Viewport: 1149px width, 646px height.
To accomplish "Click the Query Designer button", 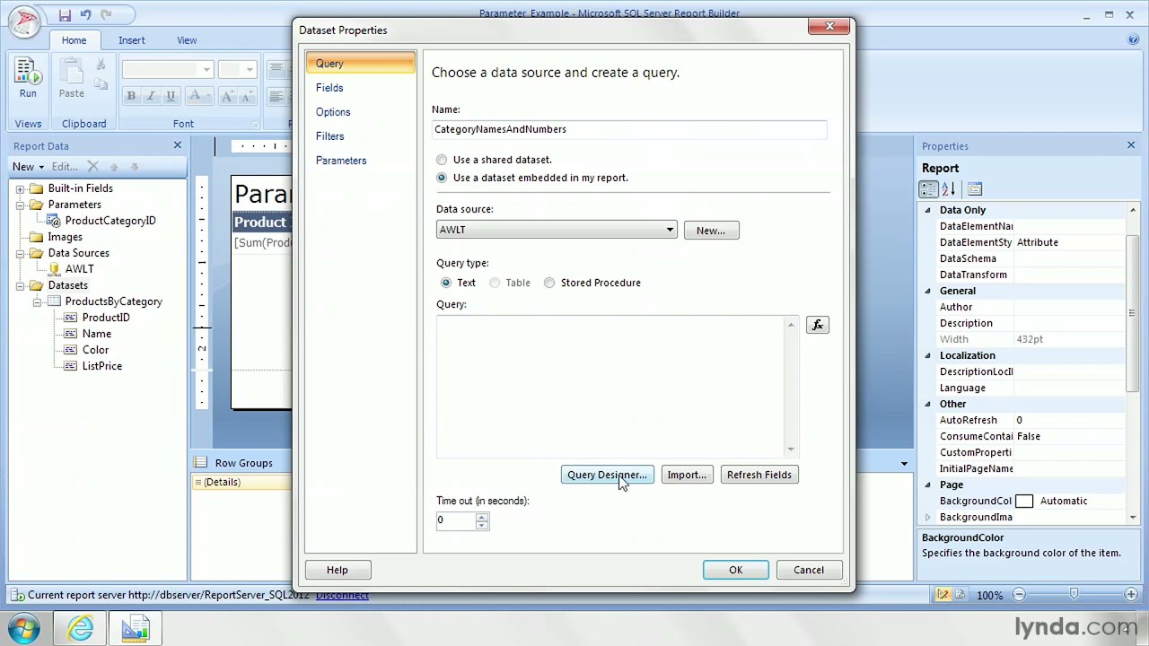I will coord(607,475).
